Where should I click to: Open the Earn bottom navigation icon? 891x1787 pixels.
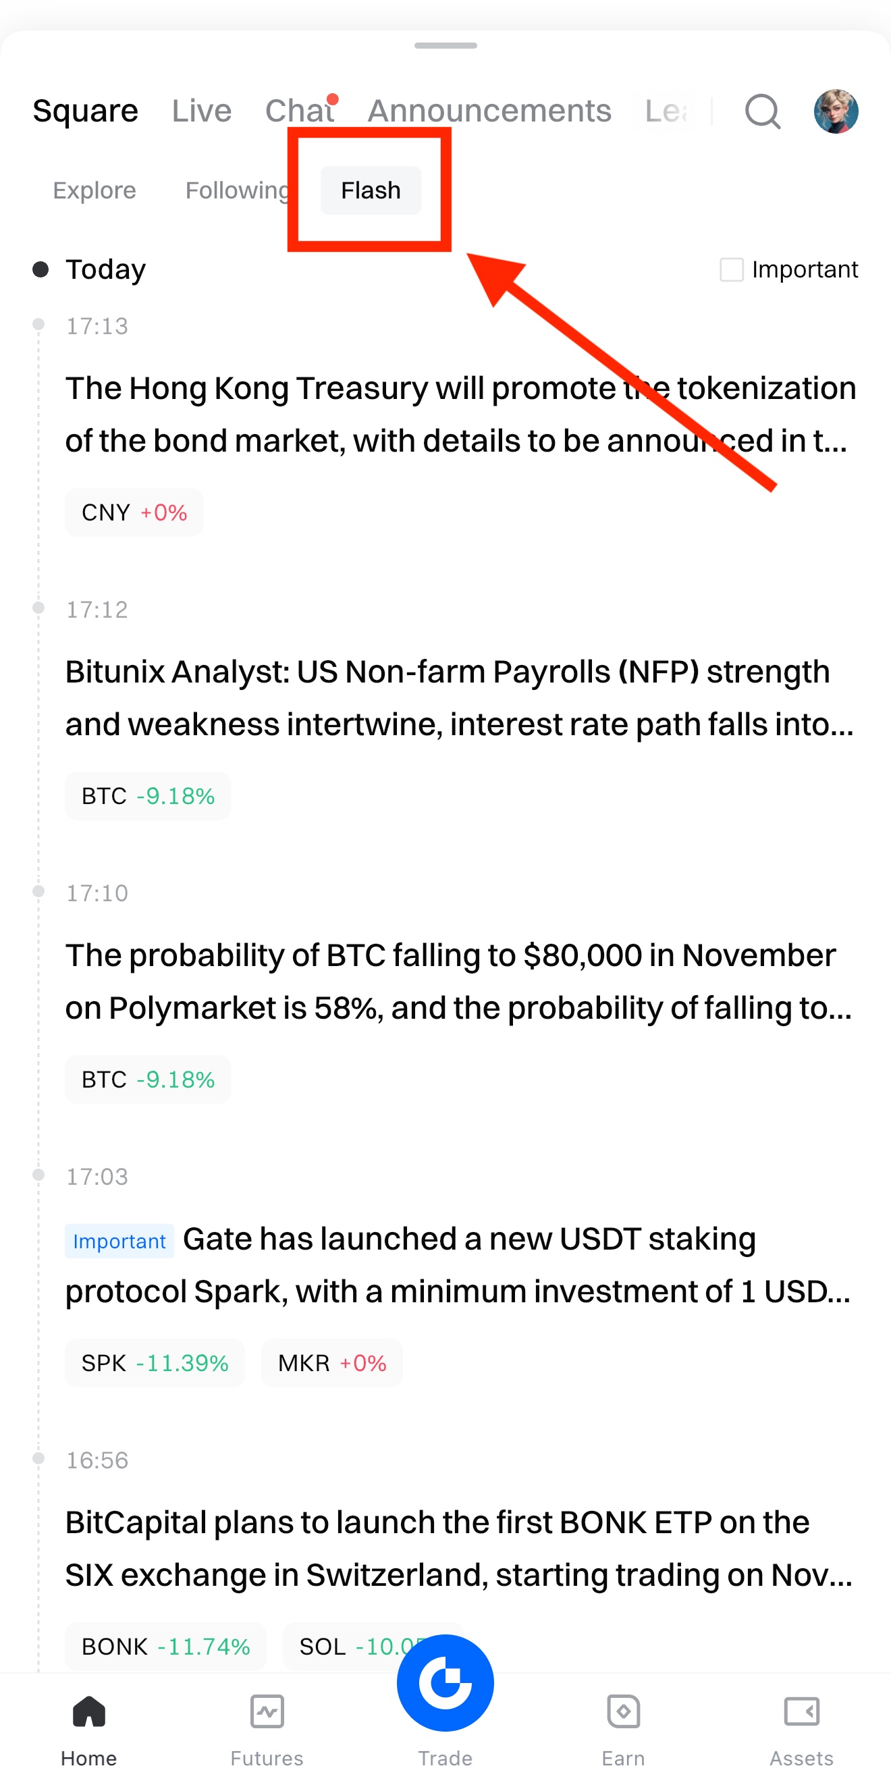click(x=623, y=1713)
